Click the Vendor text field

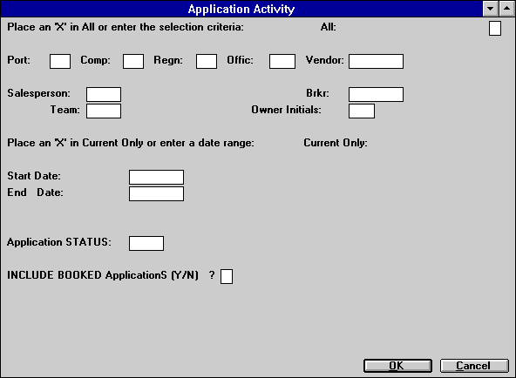377,62
